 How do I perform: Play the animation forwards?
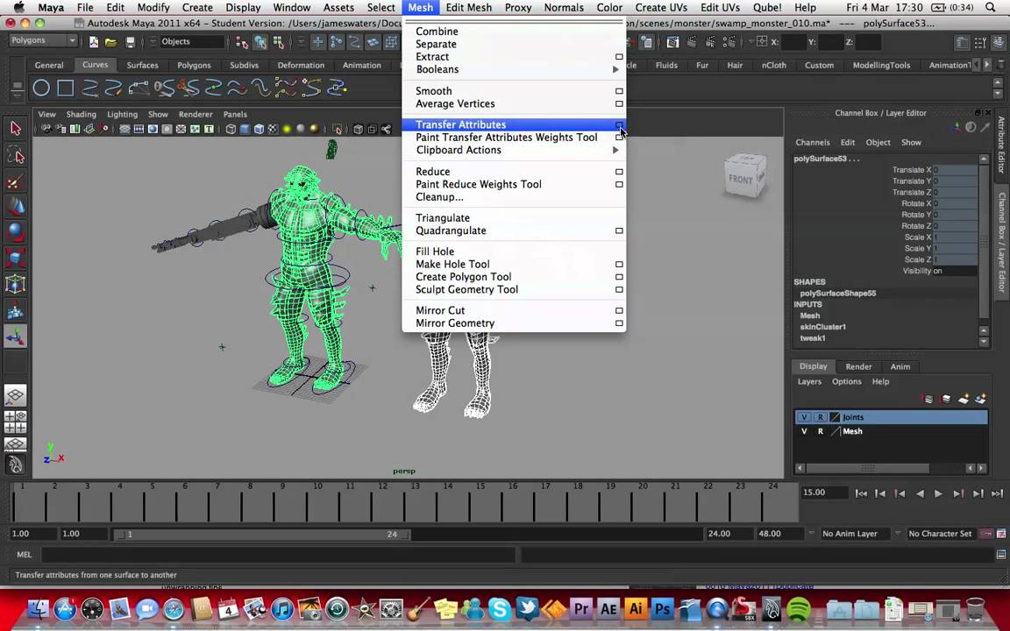(x=938, y=494)
